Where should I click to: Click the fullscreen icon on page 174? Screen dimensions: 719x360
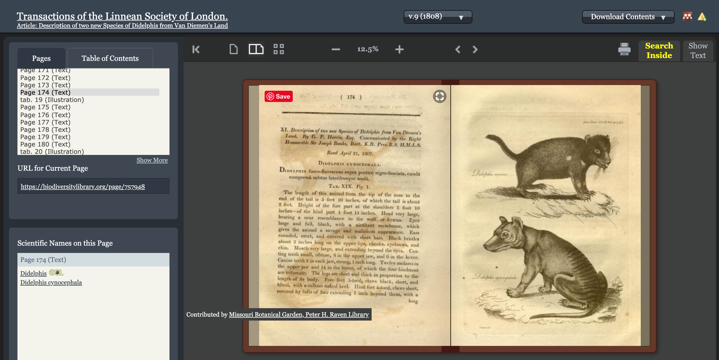[439, 96]
